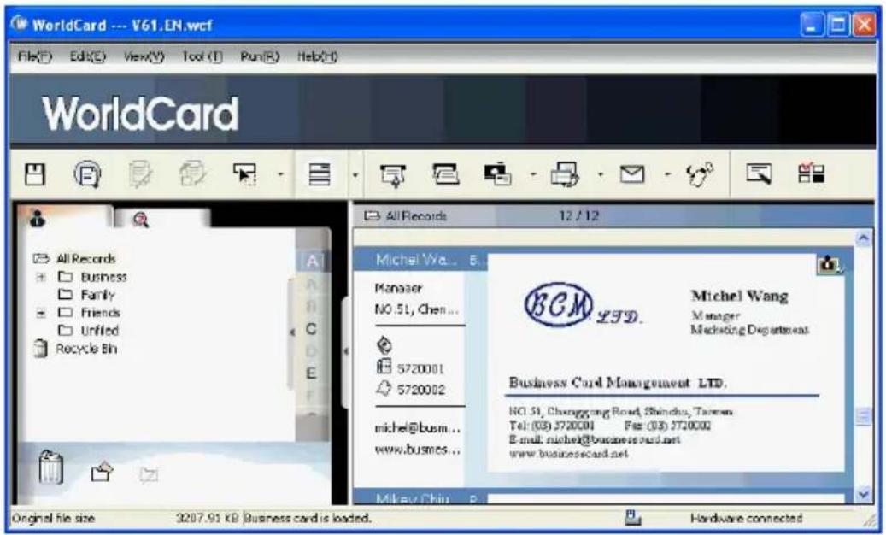
Task: Click the fax icon beside 5720002
Action: point(384,389)
